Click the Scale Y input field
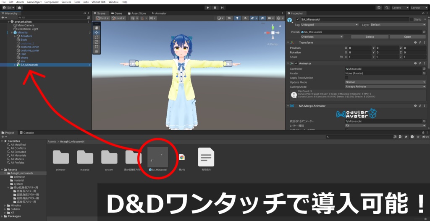Screen dimensions: 430x221 click(x=387, y=57)
